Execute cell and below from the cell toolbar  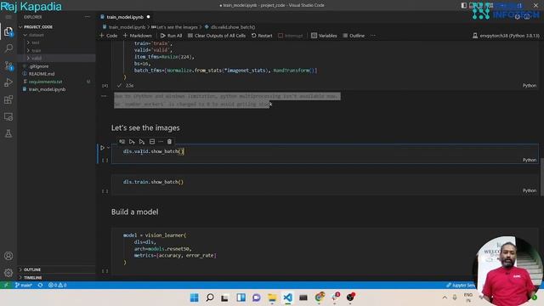coord(142,142)
